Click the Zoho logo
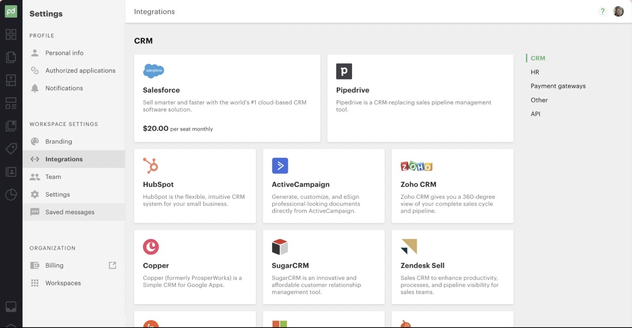Viewport: 632px width, 328px height. 417,166
